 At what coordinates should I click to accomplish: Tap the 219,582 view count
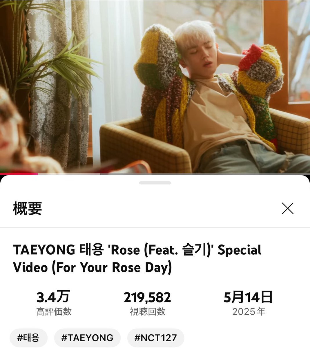(147, 298)
